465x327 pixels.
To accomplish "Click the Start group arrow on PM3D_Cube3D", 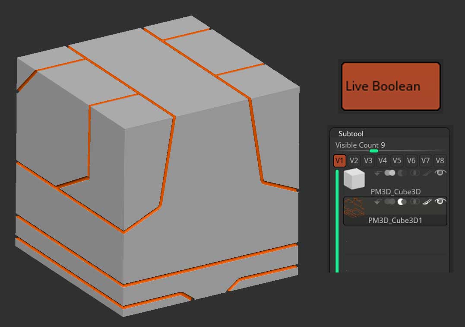I will coord(377,173).
